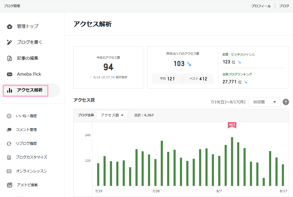This screenshot has width=293, height=197.
Task: Click the speech bubble icon beside コメント管理
Action: click(9, 130)
